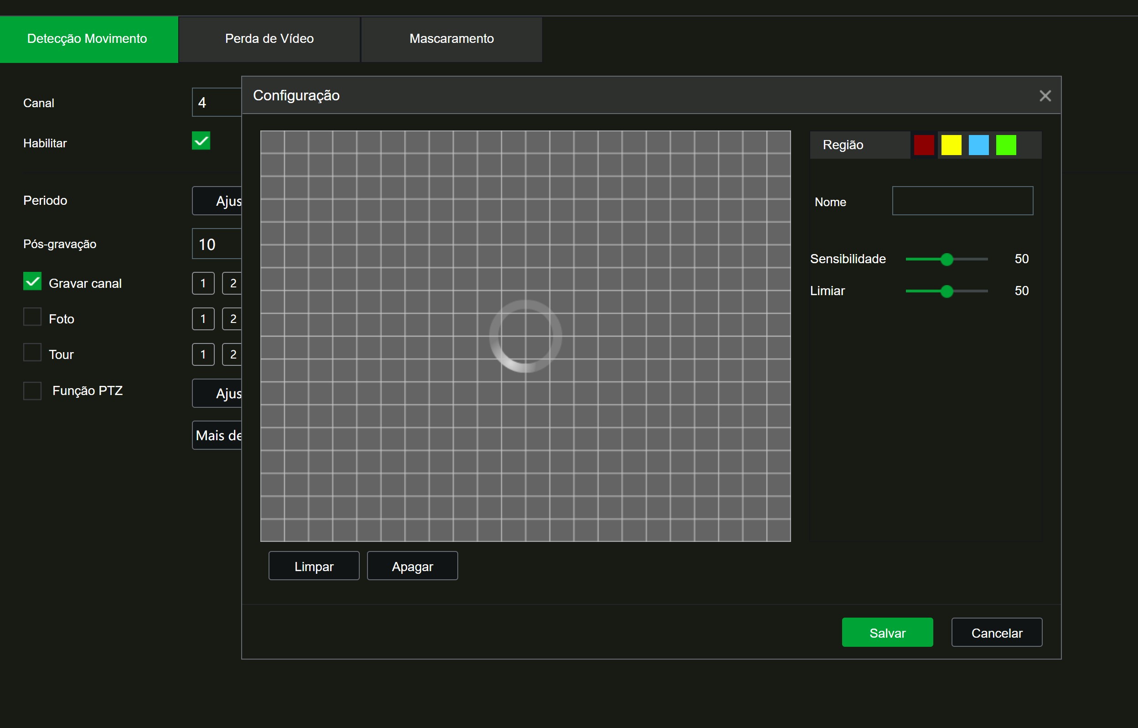Select the yellow region swatch
The width and height of the screenshot is (1138, 728).
(951, 145)
